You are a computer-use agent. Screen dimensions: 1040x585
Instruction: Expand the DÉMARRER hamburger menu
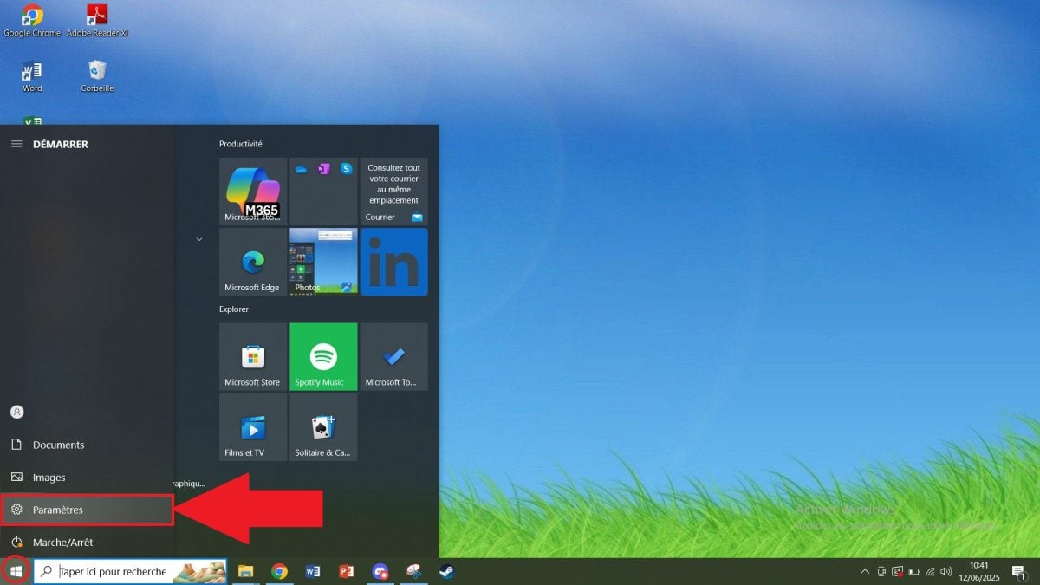point(16,144)
